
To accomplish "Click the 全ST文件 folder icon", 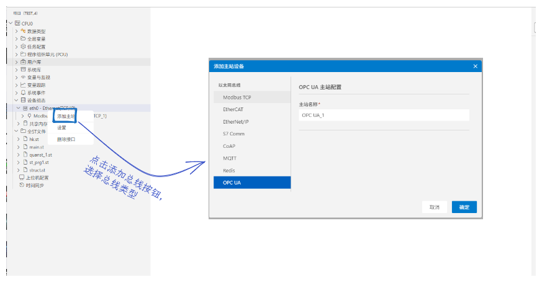I will pos(23,131).
